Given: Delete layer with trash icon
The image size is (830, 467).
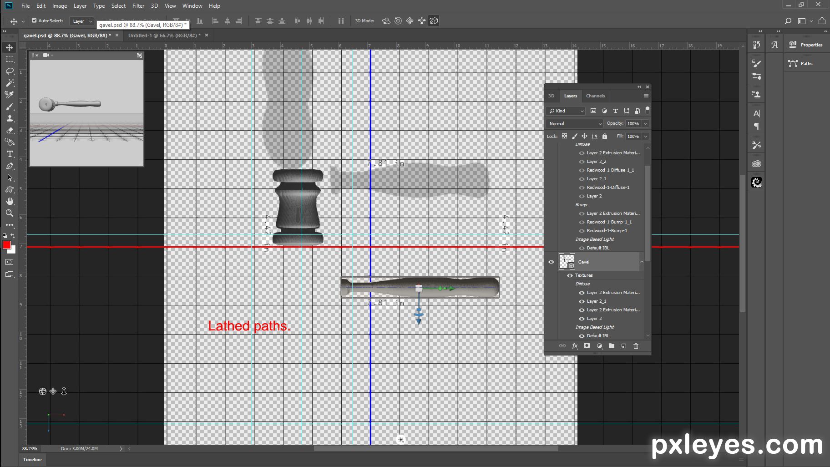Looking at the screenshot, I should (636, 346).
